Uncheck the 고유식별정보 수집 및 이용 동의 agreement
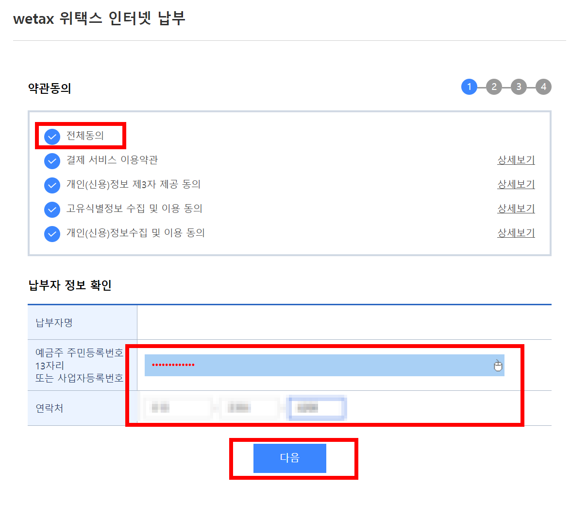Screen dimensions: 571x524 [x=52, y=210]
